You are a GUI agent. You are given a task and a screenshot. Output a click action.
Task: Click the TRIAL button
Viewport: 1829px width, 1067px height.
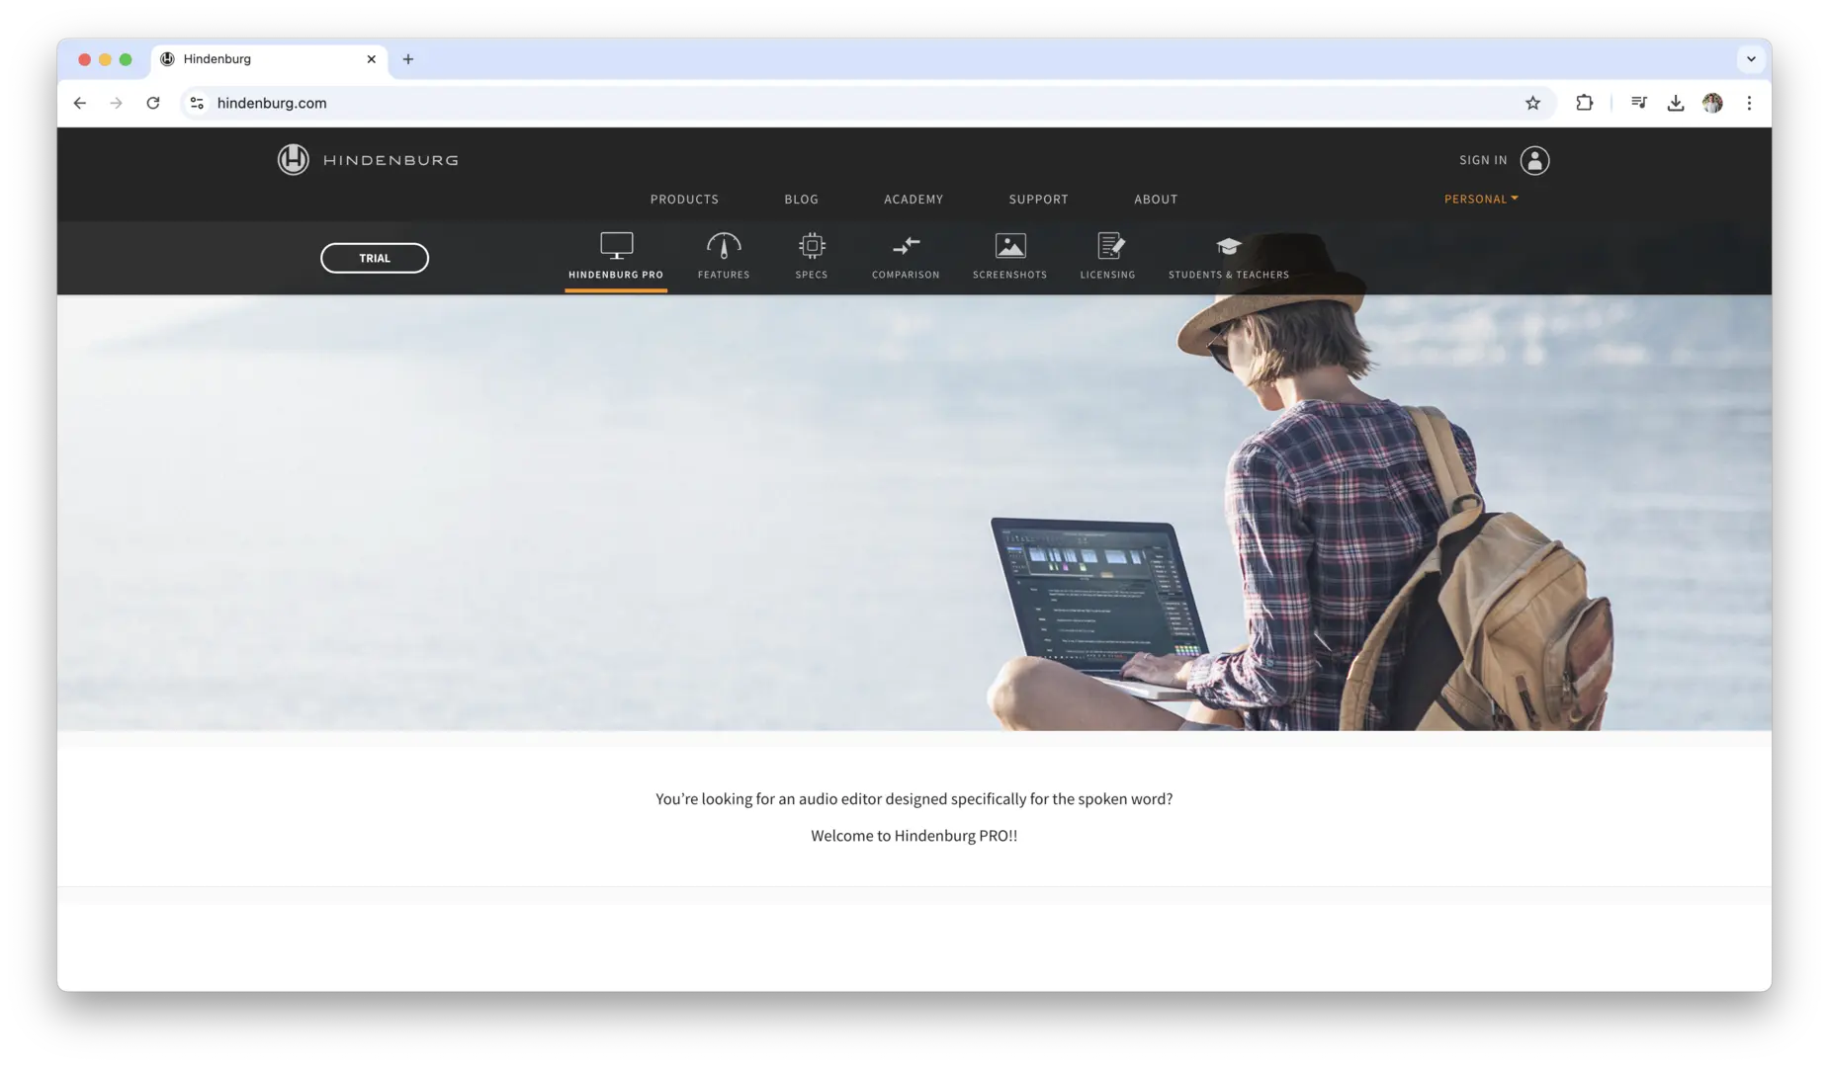point(375,258)
